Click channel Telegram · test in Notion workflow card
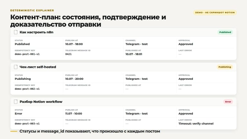Image resolution: width=247 pixels, height=139 pixels. click(137, 114)
